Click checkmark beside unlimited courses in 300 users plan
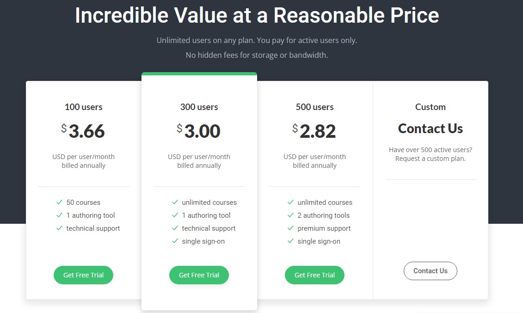 (175, 202)
